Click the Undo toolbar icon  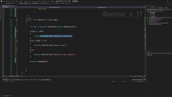14,4
